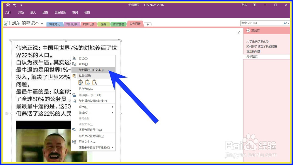Switch to the 审阅 ribbon tab

75,13
